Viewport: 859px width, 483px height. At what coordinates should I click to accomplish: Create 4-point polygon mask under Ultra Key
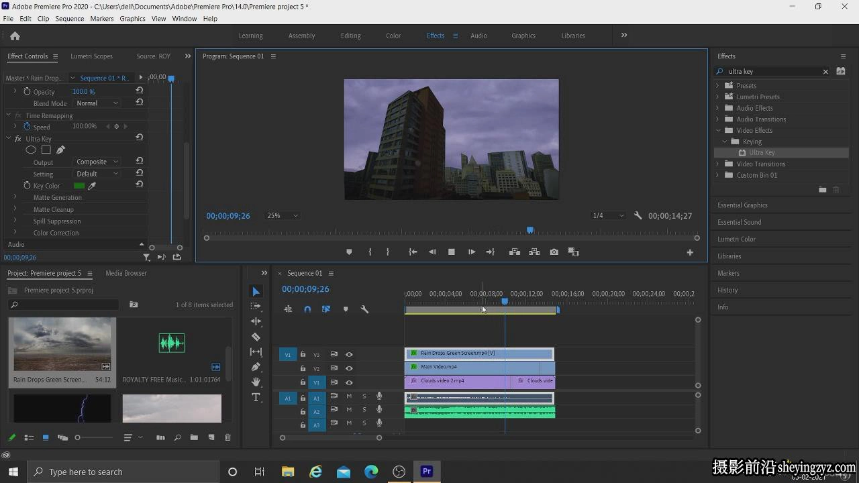(x=46, y=150)
